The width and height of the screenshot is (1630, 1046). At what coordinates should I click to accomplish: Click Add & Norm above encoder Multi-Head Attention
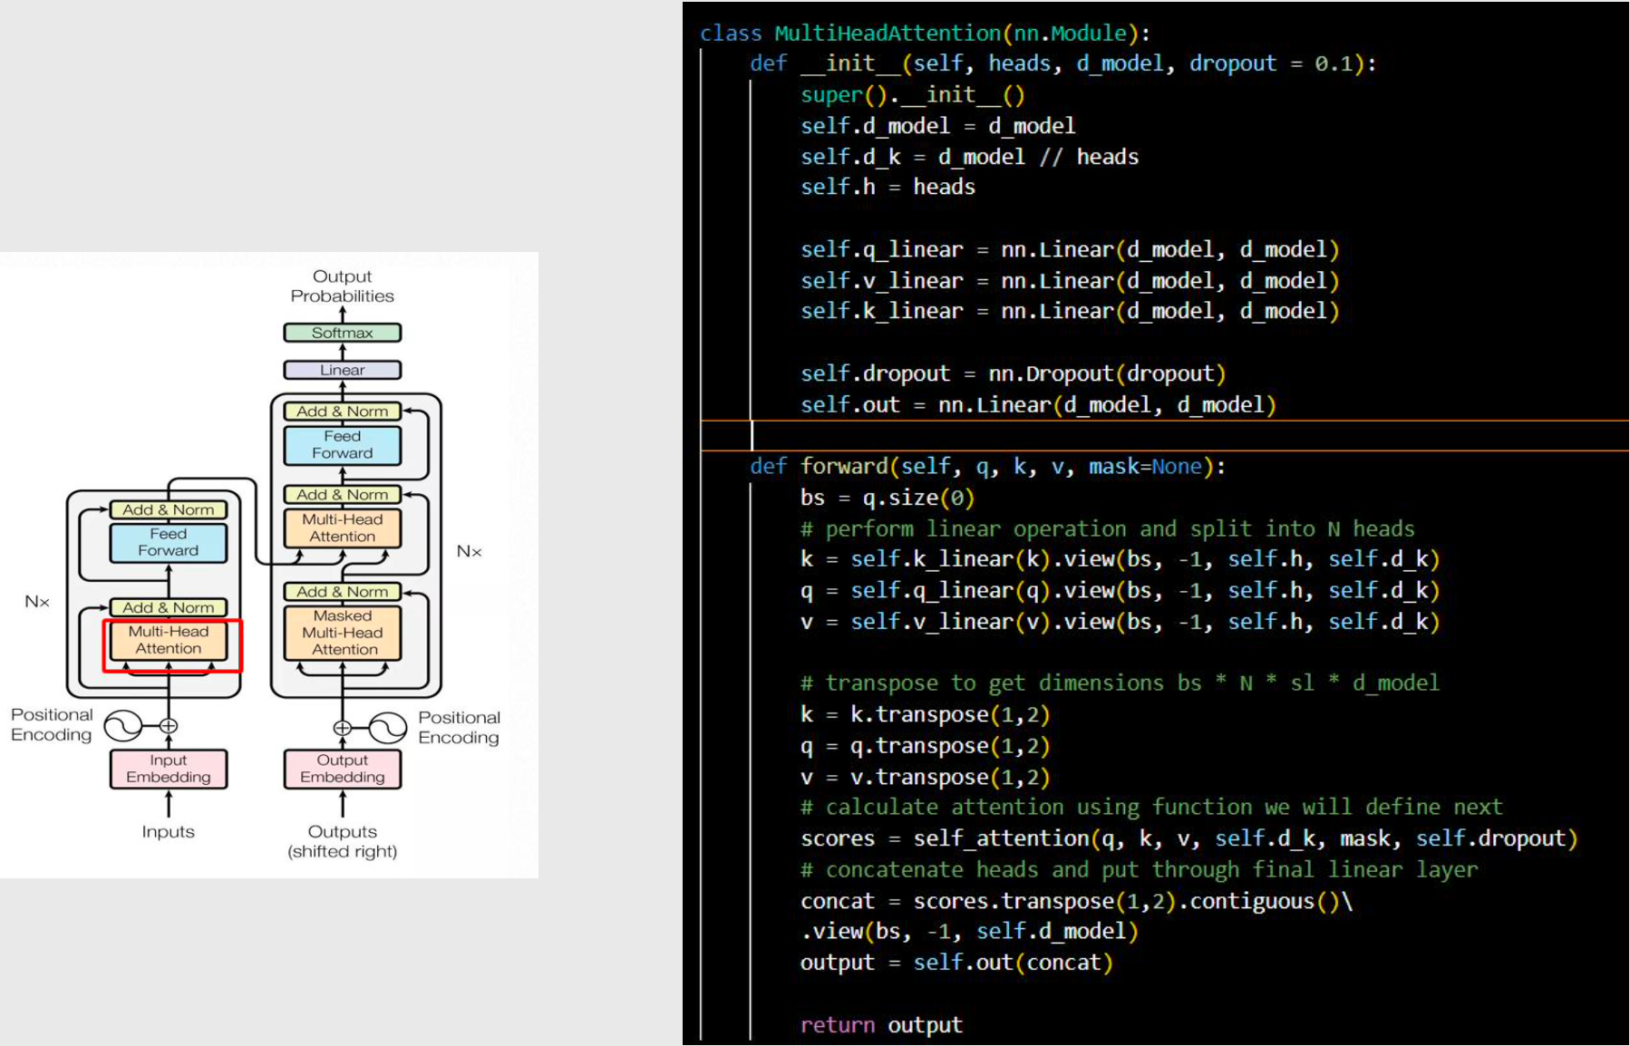pyautogui.click(x=169, y=607)
